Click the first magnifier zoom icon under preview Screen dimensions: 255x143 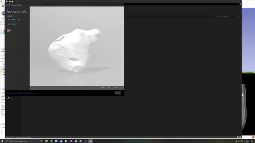[109, 87]
